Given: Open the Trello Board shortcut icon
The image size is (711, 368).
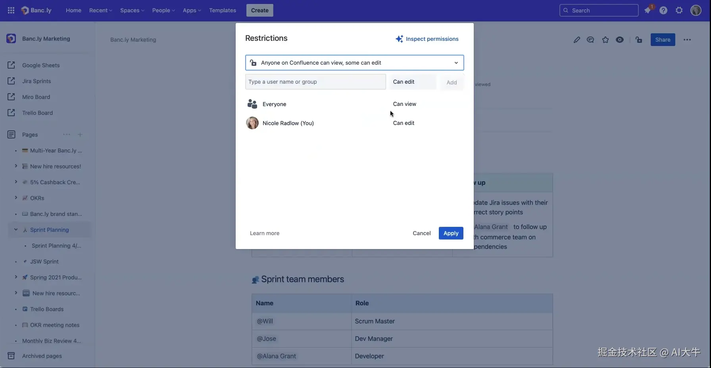Looking at the screenshot, I should (12, 113).
